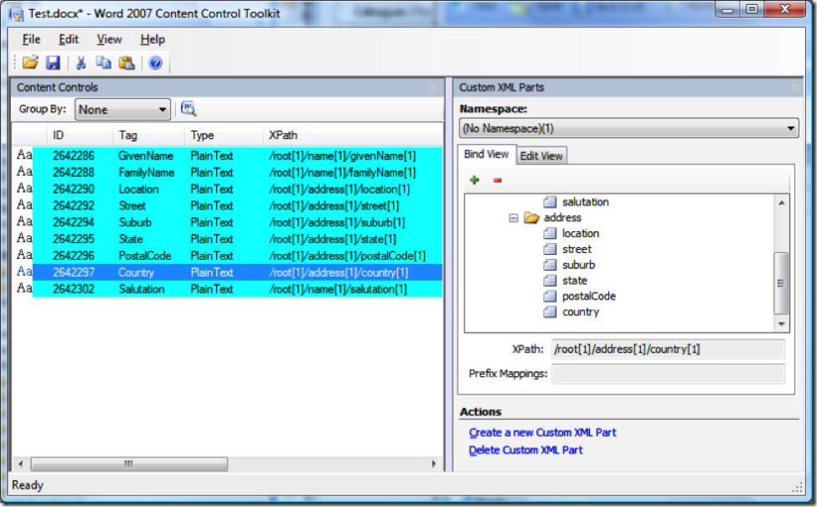Click the red minus remove icon
The image size is (817, 507).
pos(497,180)
